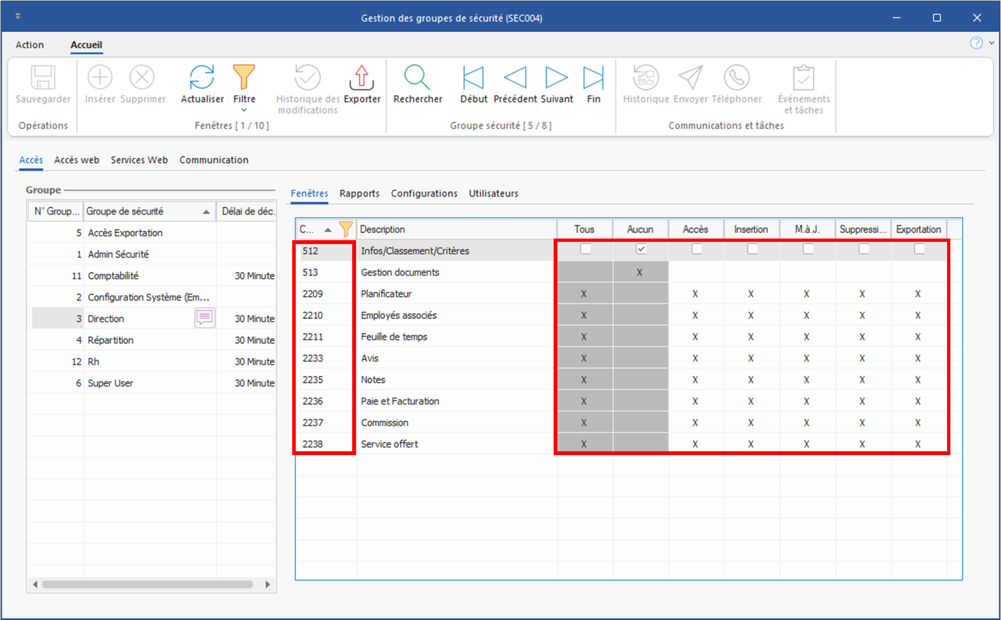Jump to first record with Début
The image size is (1001, 620).
(473, 78)
